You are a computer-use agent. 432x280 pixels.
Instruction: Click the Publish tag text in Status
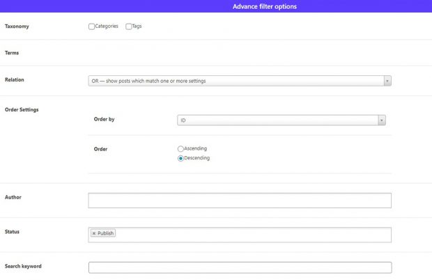(x=106, y=233)
